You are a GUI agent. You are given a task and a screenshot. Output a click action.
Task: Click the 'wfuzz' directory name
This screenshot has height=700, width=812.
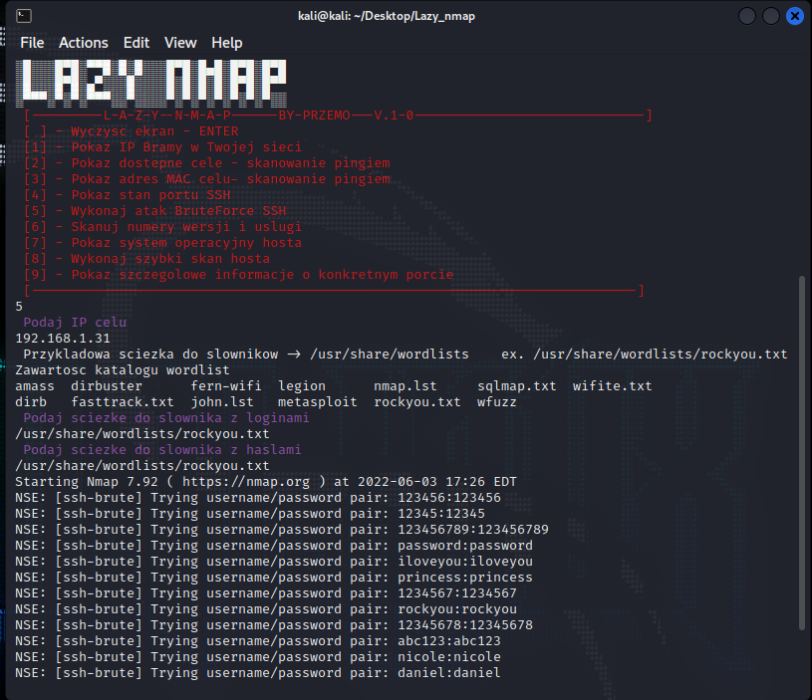coord(497,402)
